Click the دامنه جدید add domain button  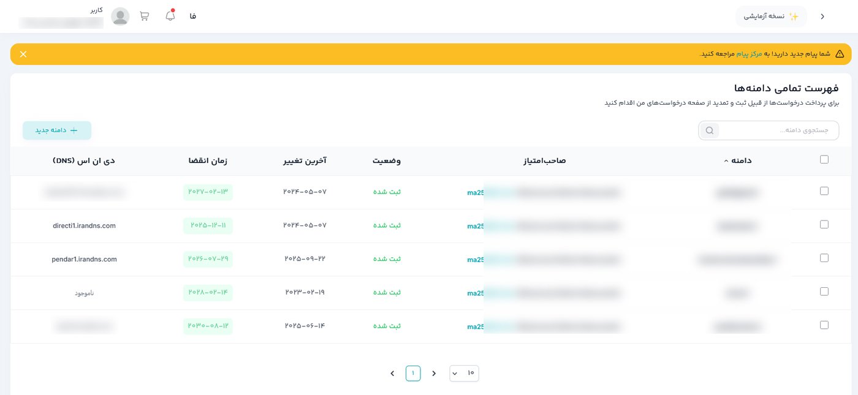pos(57,130)
